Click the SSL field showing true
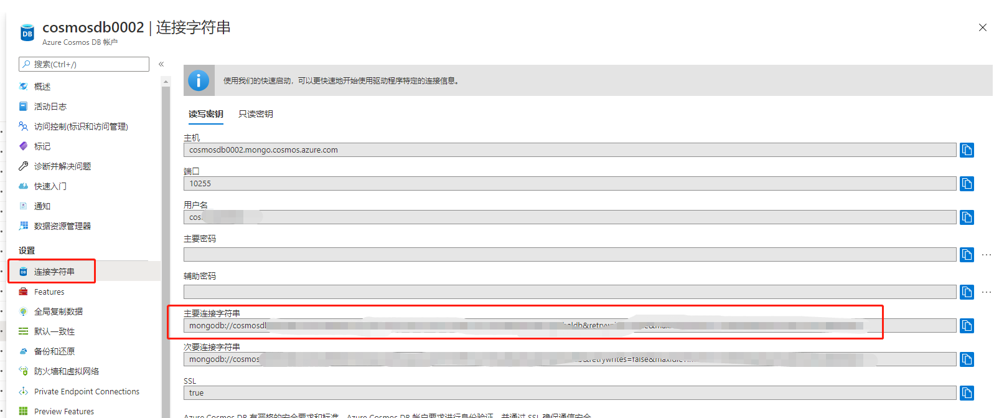Viewport: 994px width, 418px height. tap(570, 393)
